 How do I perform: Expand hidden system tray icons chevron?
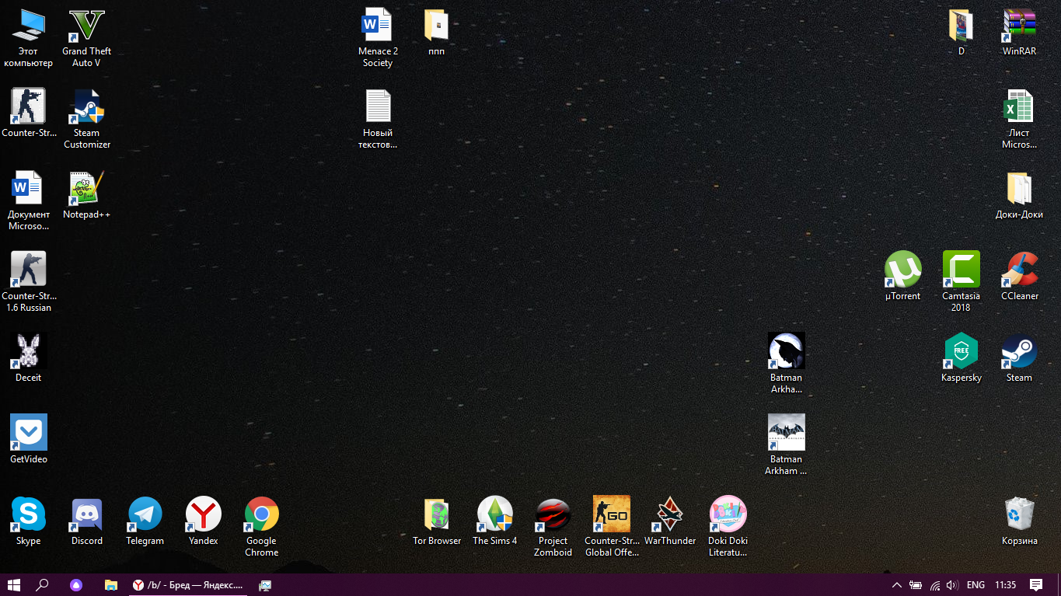[896, 585]
